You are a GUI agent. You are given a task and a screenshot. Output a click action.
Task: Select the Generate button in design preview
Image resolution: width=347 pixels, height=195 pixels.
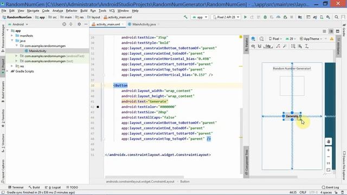click(x=292, y=116)
